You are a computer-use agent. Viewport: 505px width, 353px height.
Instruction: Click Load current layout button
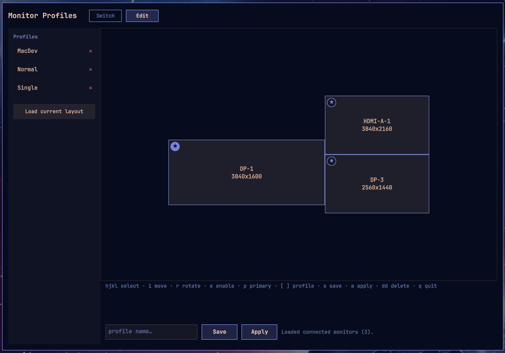54,112
